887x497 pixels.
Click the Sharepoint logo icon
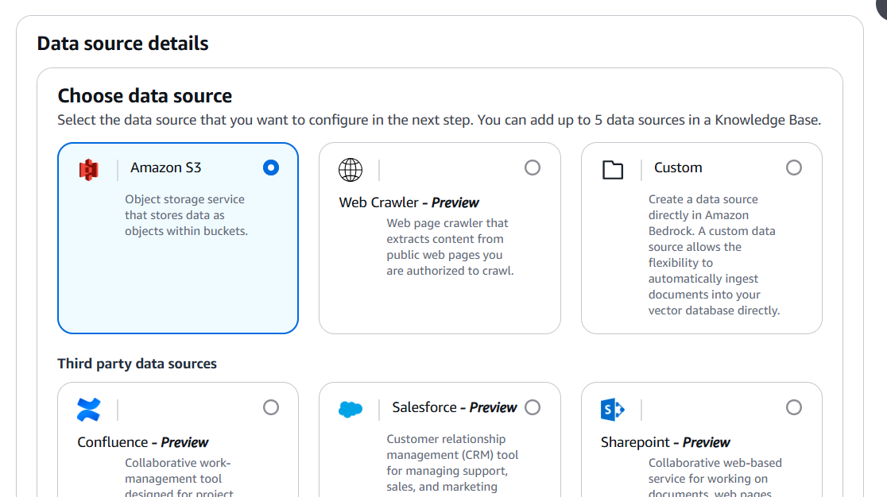(613, 410)
